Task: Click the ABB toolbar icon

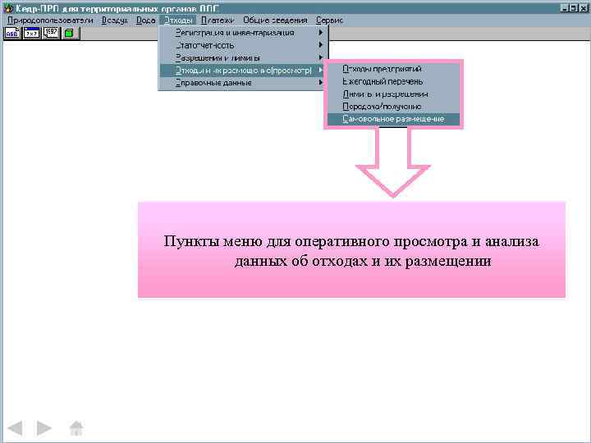Action: 12,33
